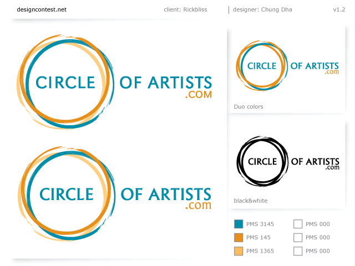The height and width of the screenshot is (266, 355).
Task: Click the v1.2 version label
Action: tap(339, 9)
